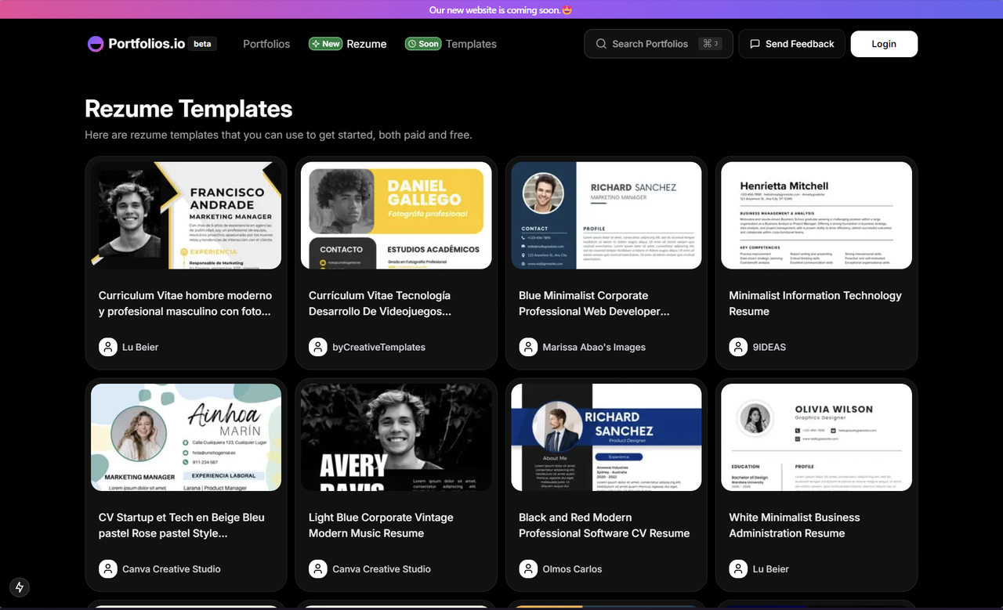Open the Portfolios navigation item
The image size is (1003, 610).
tap(266, 44)
